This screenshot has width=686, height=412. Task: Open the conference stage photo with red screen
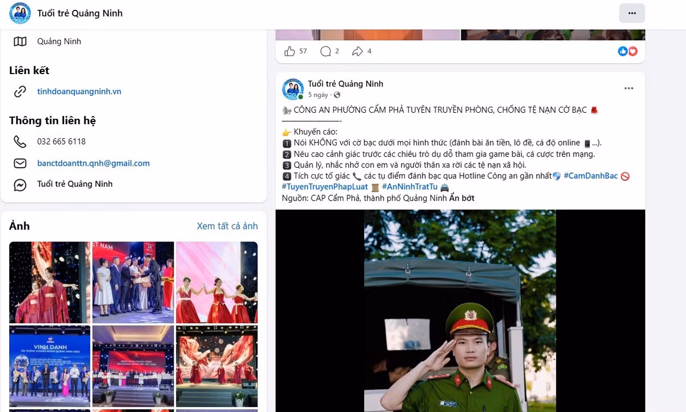click(x=133, y=366)
